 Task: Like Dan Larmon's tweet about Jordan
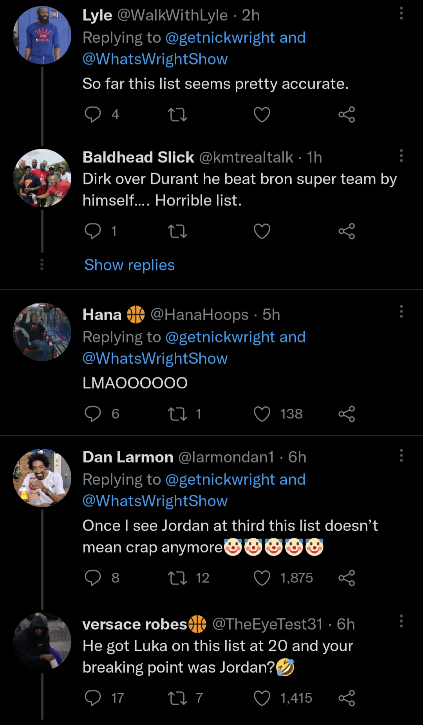262,578
